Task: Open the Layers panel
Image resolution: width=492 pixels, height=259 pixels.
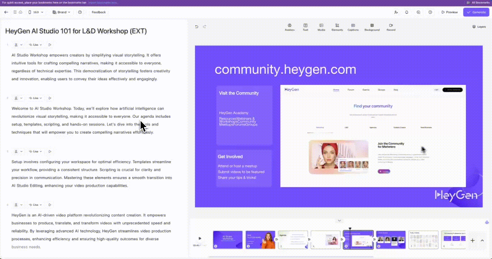Action: [x=479, y=27]
